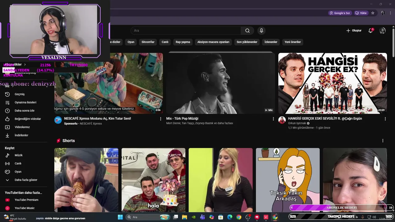Open Microsoft Teams from the taskbar
Screen dimensions: 395x222
click(202, 217)
